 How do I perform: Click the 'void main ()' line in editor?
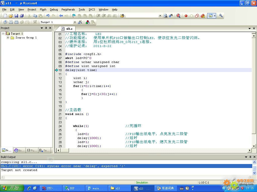(x=77, y=114)
